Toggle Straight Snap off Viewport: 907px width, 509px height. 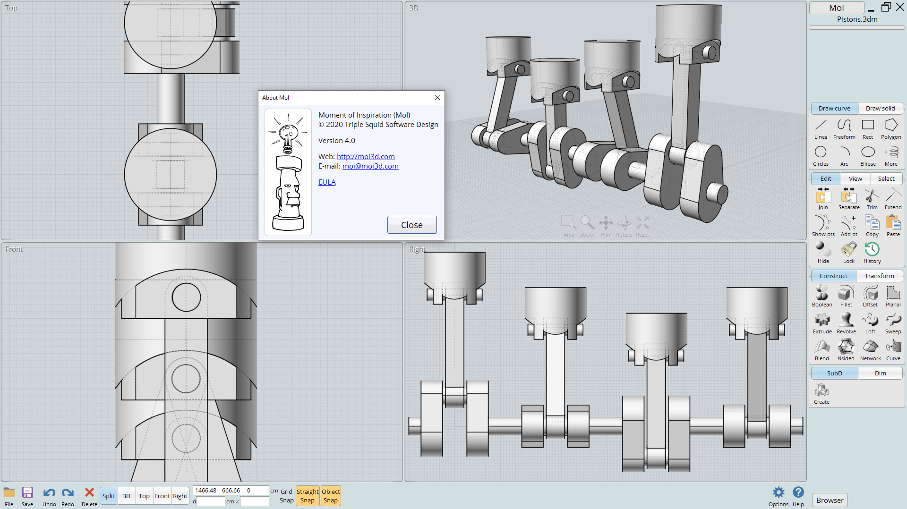(x=308, y=496)
